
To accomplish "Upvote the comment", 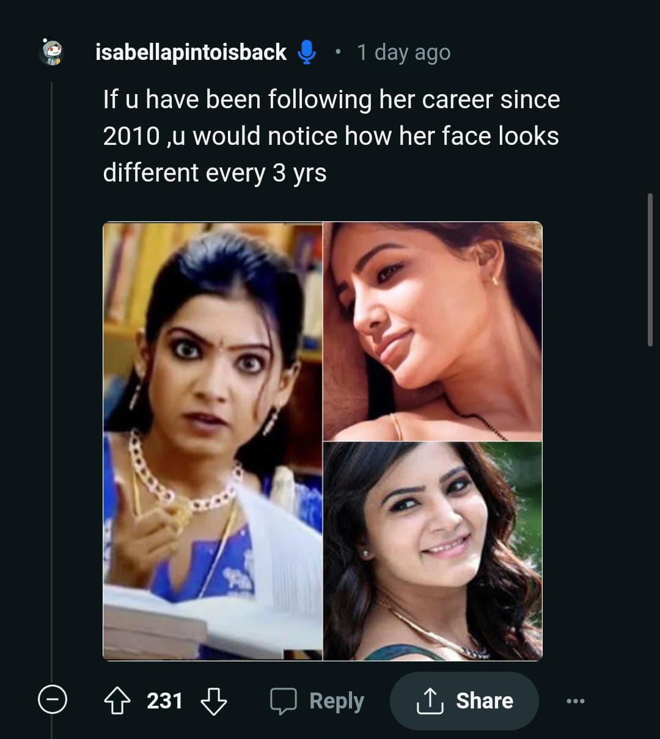I will coord(117,700).
